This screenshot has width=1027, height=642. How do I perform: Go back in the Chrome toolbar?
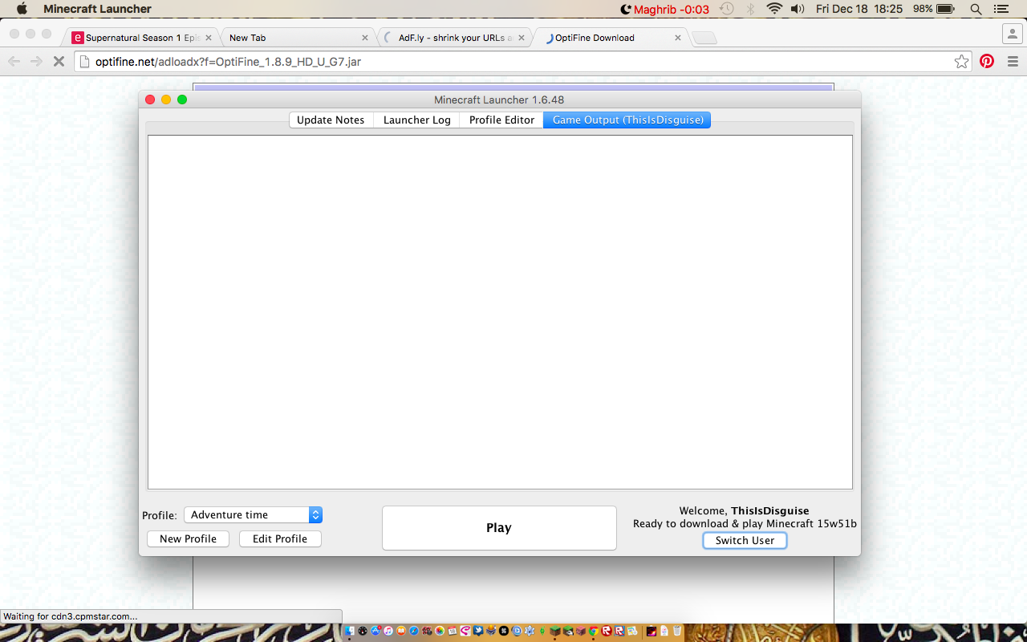tap(14, 62)
